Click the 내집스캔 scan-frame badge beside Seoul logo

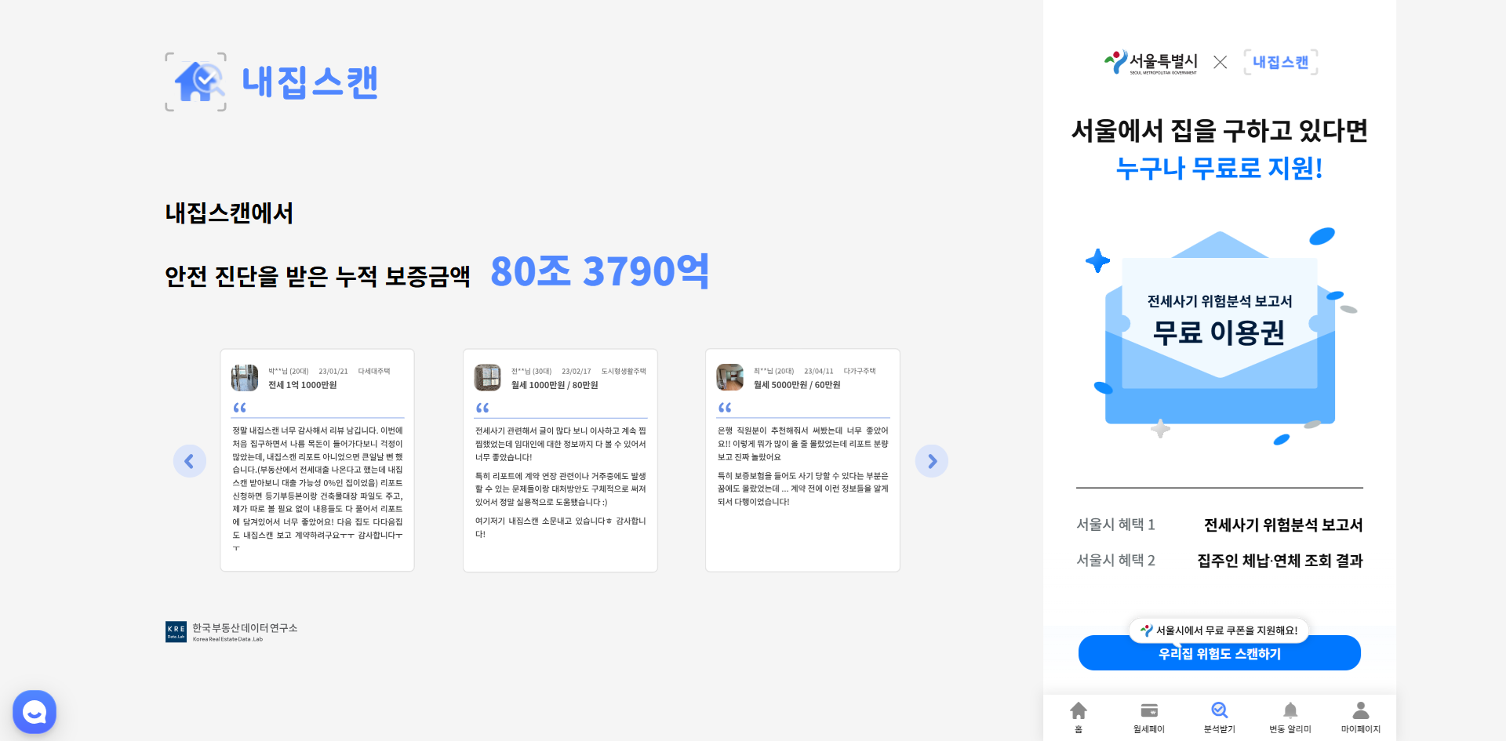[1280, 62]
